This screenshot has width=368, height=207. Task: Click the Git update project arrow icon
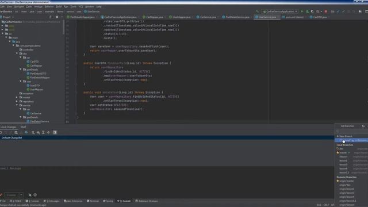(x=338, y=11)
